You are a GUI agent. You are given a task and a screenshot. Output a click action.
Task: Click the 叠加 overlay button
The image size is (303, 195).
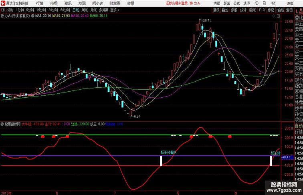(x=225, y=10)
